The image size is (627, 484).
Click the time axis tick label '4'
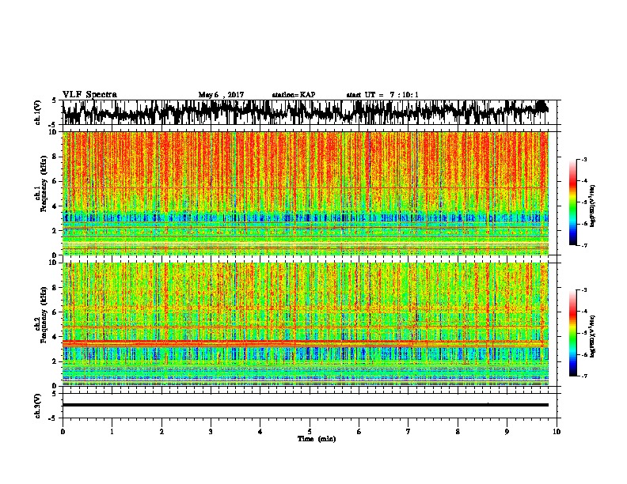tap(260, 432)
